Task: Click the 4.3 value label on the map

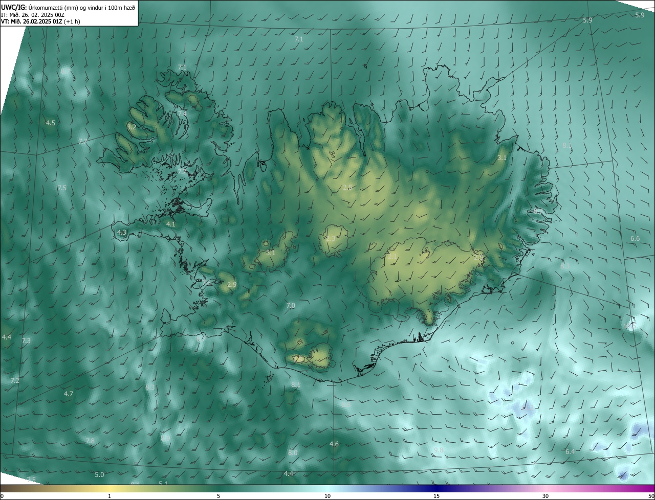Action: click(121, 232)
